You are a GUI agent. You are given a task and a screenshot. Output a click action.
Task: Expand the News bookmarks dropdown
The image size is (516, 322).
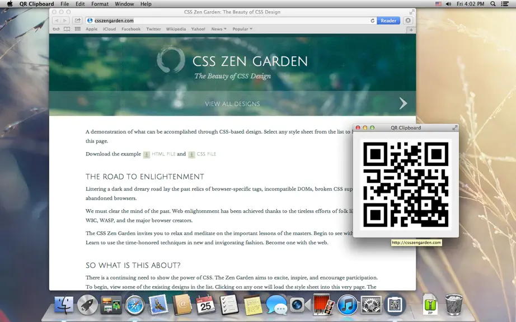(219, 29)
